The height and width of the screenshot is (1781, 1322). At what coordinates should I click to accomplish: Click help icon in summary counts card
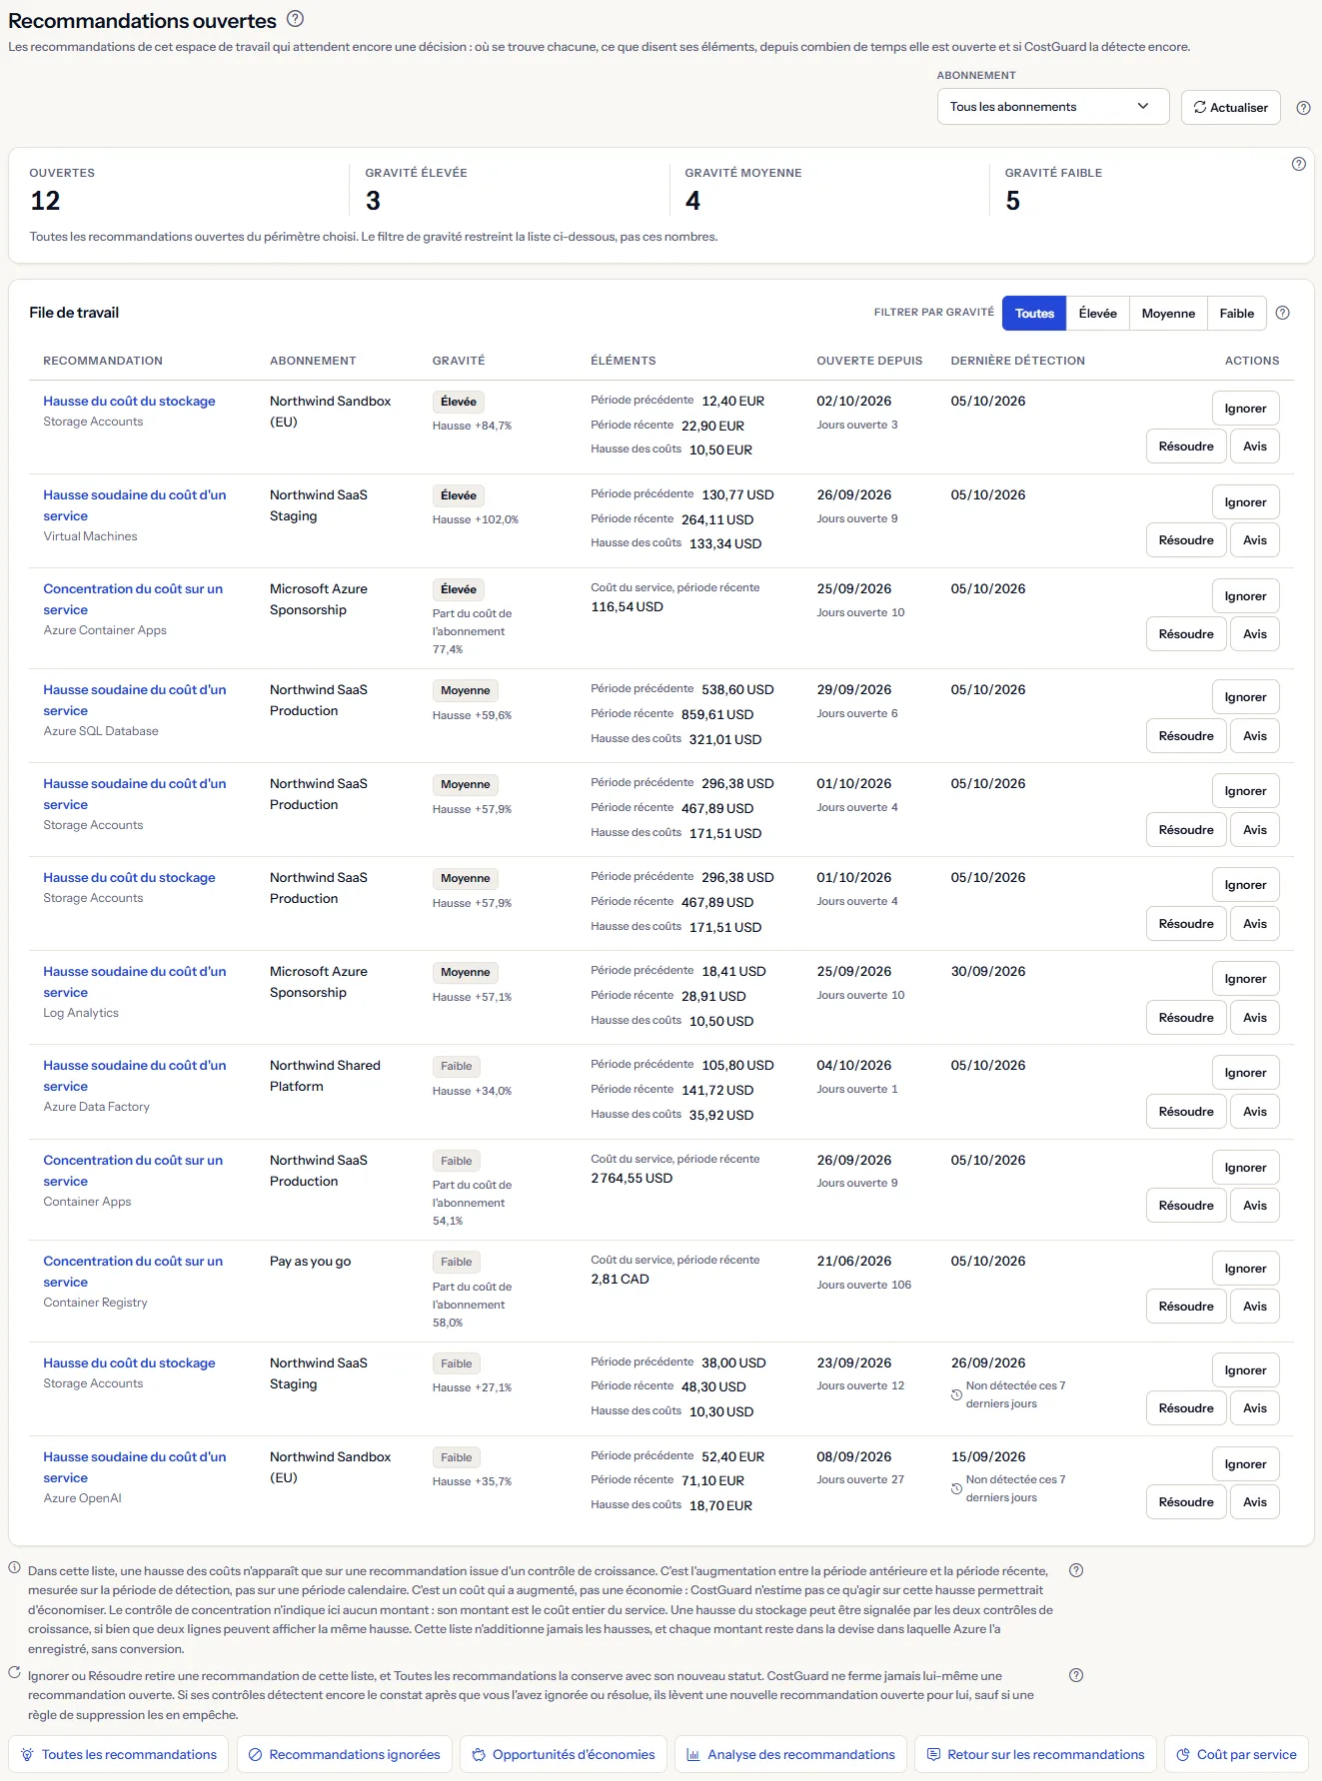pos(1298,164)
